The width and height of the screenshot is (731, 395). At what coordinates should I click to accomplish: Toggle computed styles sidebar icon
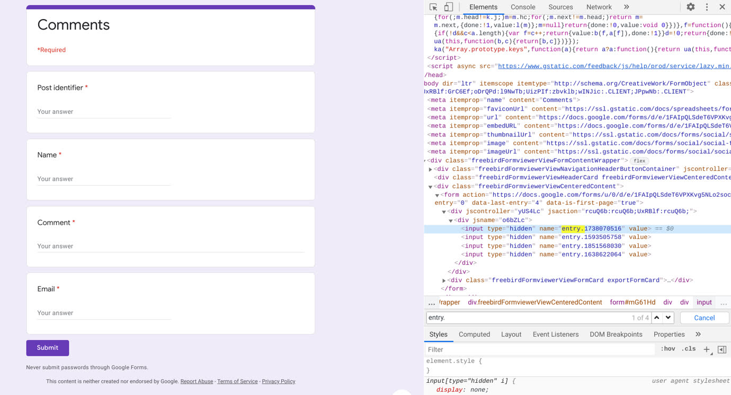[722, 350]
